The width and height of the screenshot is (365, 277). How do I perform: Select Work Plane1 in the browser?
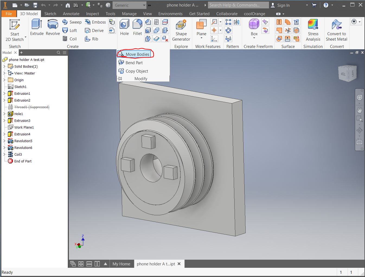[21, 127]
